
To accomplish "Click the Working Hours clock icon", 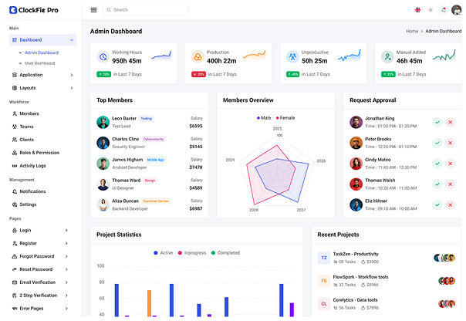I will pos(103,57).
